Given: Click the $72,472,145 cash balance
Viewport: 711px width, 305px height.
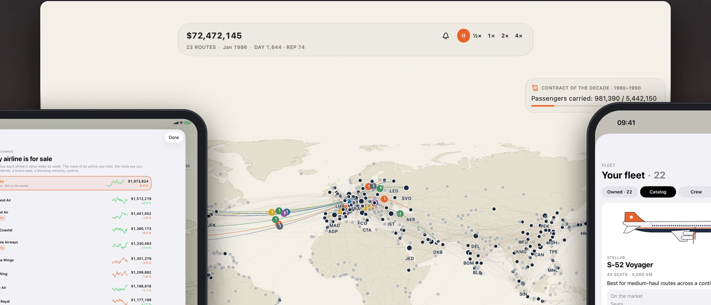Looking at the screenshot, I should (214, 36).
